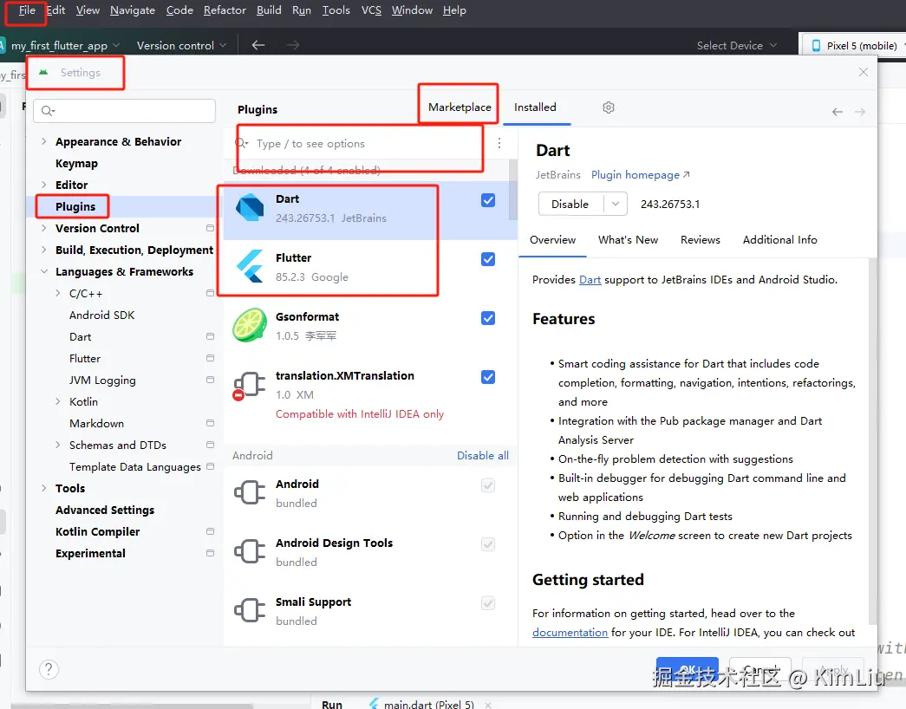Click the Flutter icon on main.dart run tab

coord(375,704)
